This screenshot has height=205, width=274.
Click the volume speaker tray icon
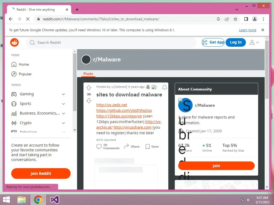(x=249, y=200)
